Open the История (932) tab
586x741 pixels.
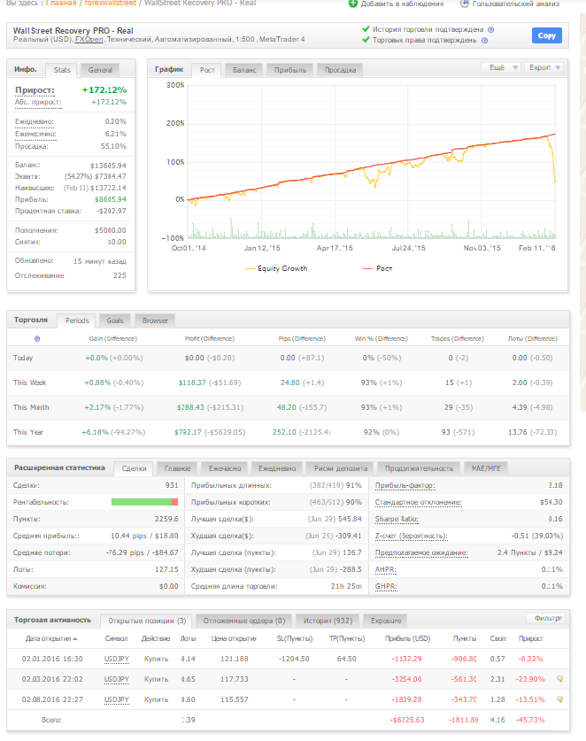(328, 621)
